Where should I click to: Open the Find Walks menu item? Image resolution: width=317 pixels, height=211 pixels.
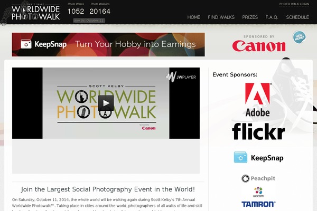221,17
